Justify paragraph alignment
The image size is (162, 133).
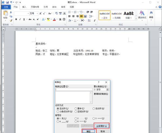coord(81,16)
